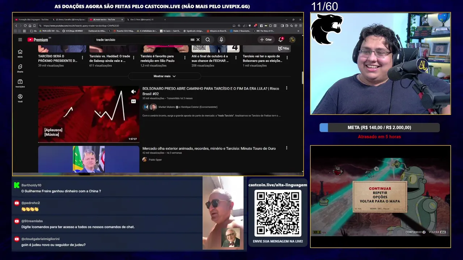
Task: Click the META donation progress bar
Action: 379,127
